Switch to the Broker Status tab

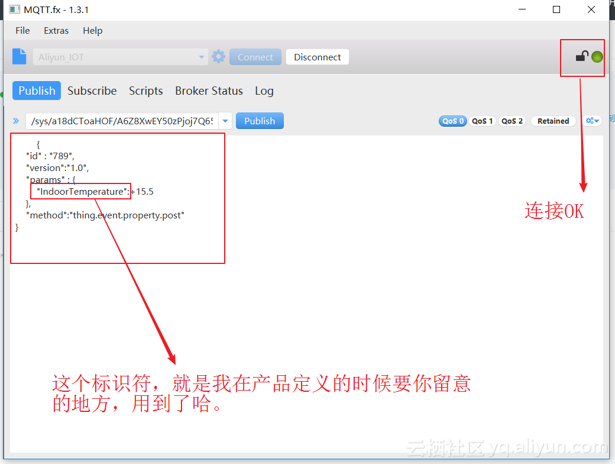tap(209, 91)
